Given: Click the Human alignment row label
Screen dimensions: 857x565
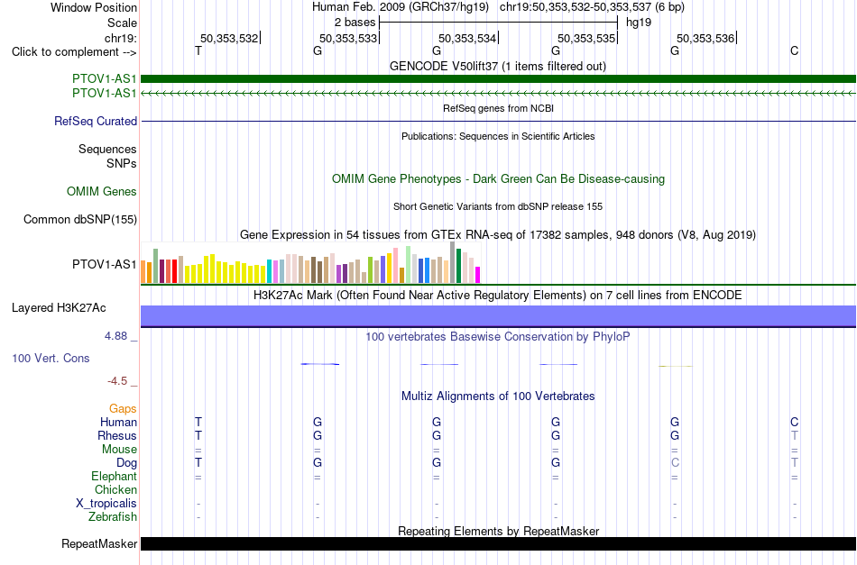Looking at the screenshot, I should click(118, 422).
